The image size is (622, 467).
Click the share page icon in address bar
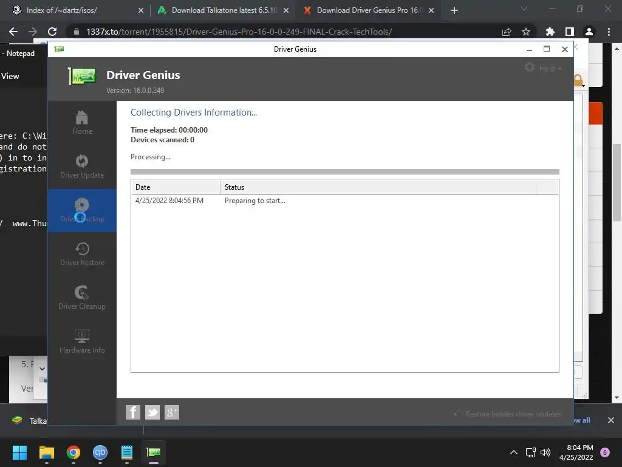tap(507, 32)
